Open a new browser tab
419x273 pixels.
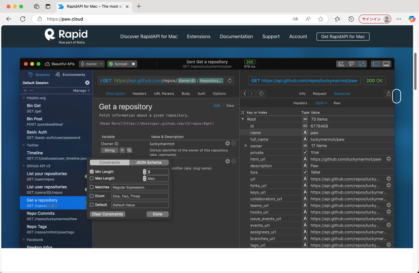click(139, 7)
